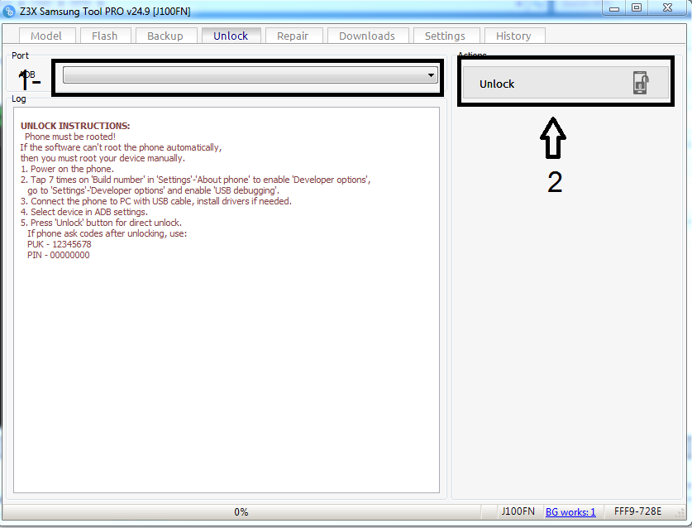Open the Backup tab
Image resolution: width=692 pixels, height=528 pixels.
[x=165, y=36]
